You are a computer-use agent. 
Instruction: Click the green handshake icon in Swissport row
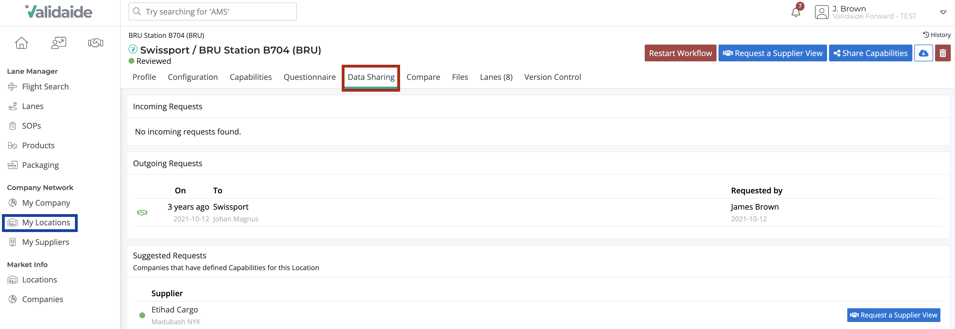click(142, 213)
